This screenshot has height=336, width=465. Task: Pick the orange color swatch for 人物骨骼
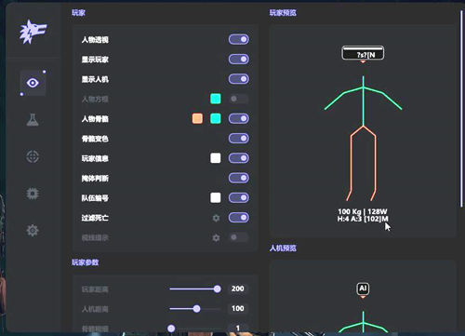click(197, 118)
